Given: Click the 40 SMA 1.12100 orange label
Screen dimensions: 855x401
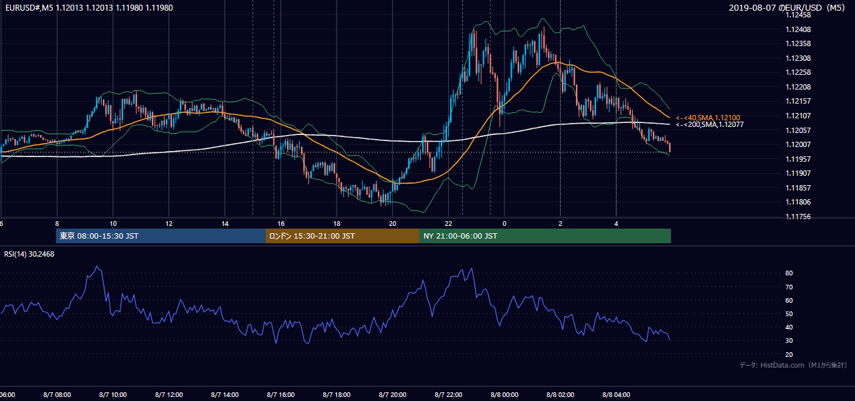Looking at the screenshot, I should coord(708,118).
